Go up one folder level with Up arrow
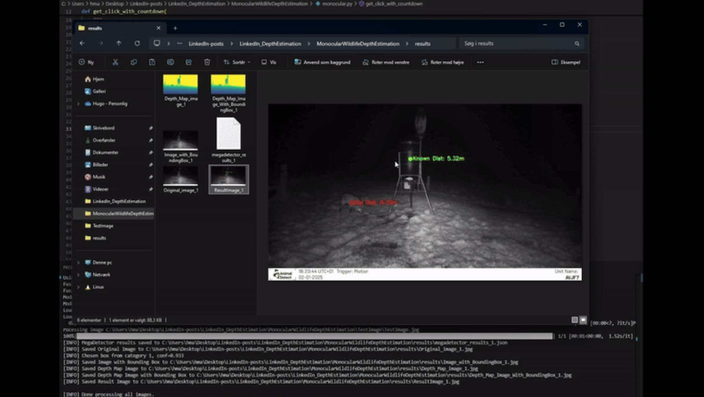Image resolution: width=704 pixels, height=397 pixels. pos(119,43)
